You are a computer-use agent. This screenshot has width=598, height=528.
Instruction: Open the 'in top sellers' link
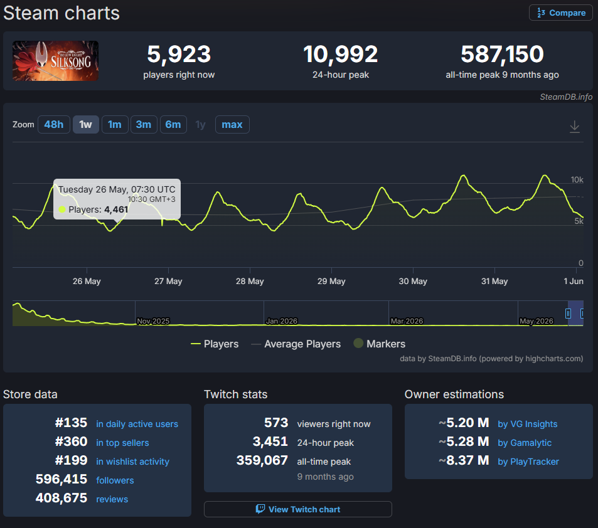point(122,443)
